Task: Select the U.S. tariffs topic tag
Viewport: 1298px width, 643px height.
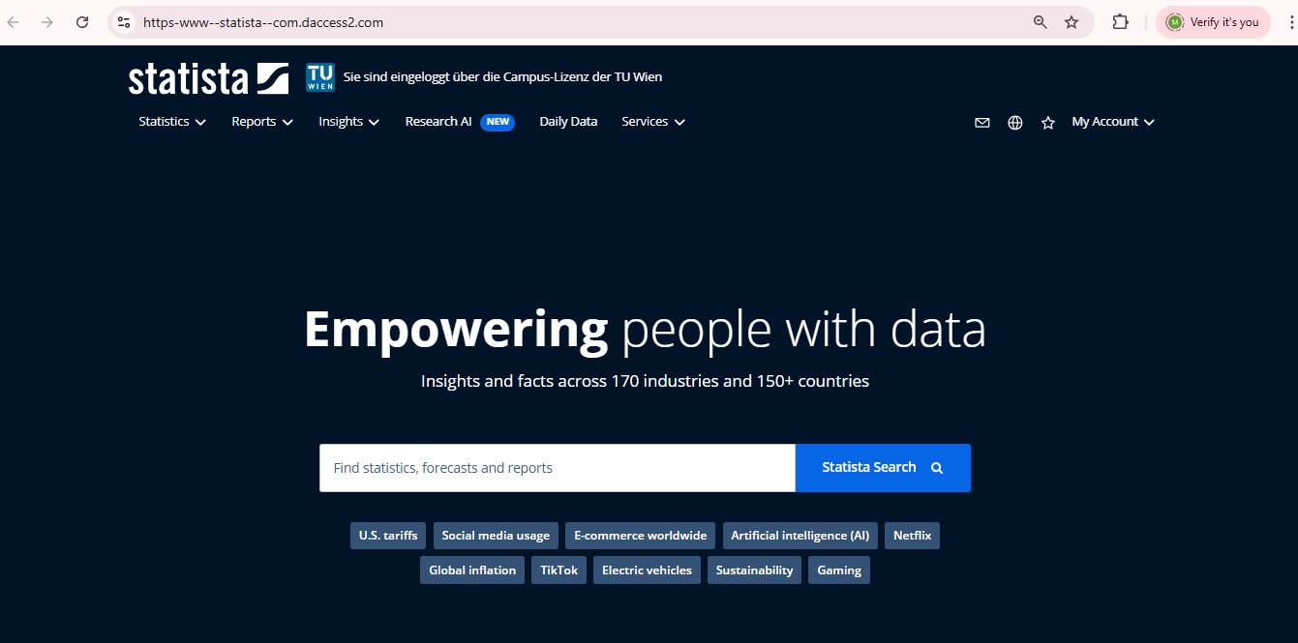Action: click(x=388, y=536)
